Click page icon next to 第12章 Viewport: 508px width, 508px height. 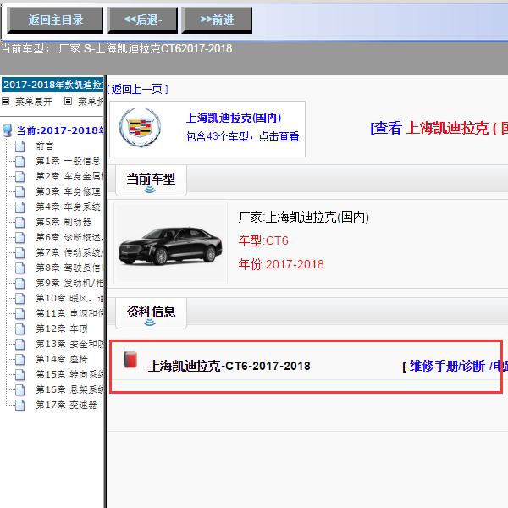coord(20,329)
